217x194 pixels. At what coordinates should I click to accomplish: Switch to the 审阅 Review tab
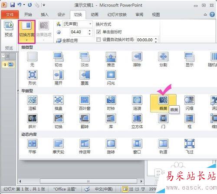(x=139, y=15)
